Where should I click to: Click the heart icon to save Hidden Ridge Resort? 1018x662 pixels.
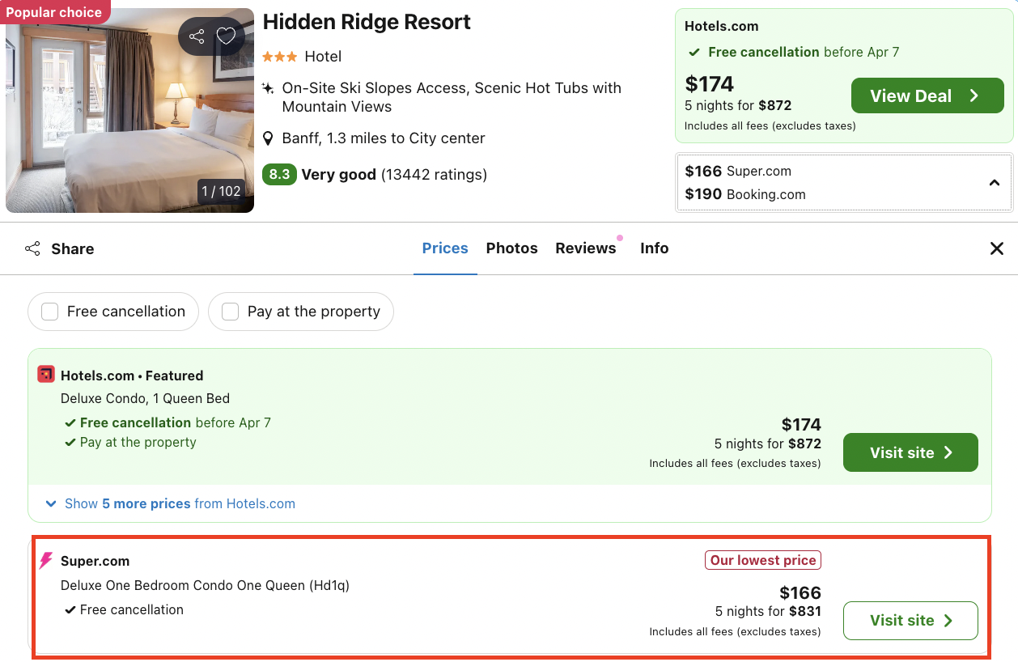pos(226,36)
